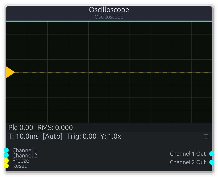Viewport: 218px width, 177px height.
Task: Select the Reset control port icon
Action: click(x=6, y=166)
